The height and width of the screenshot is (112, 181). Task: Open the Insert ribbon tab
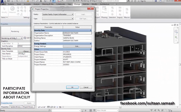click(x=19, y=4)
